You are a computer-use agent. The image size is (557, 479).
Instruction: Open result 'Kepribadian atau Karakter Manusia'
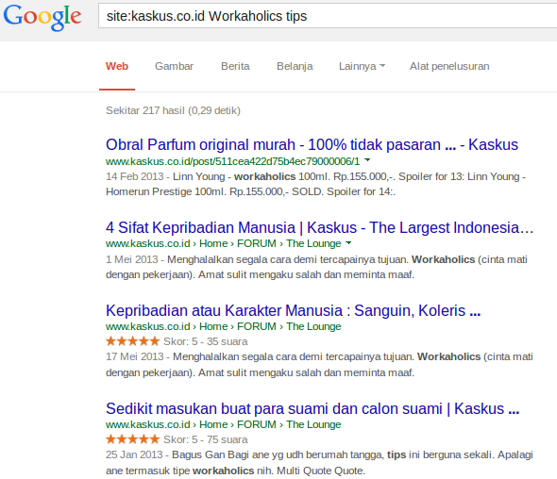click(x=293, y=310)
